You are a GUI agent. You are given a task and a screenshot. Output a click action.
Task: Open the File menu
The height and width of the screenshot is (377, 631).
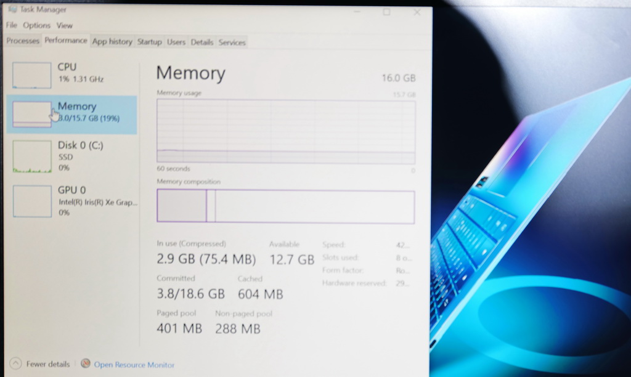pyautogui.click(x=11, y=25)
